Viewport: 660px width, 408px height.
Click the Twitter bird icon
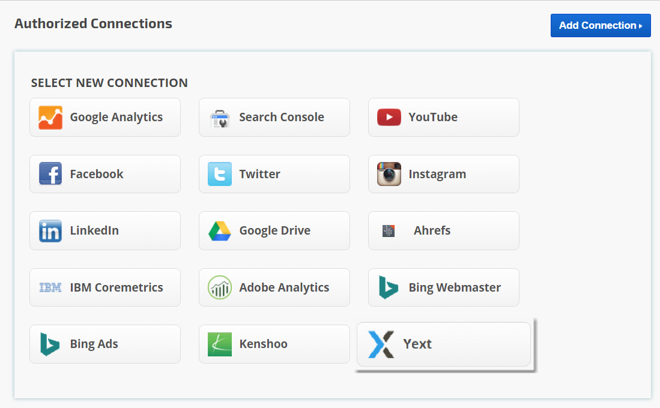(x=220, y=174)
